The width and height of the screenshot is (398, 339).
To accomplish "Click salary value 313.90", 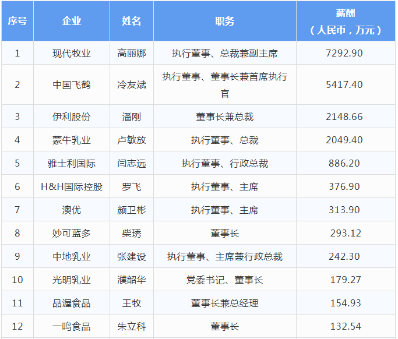I will pyautogui.click(x=344, y=210).
